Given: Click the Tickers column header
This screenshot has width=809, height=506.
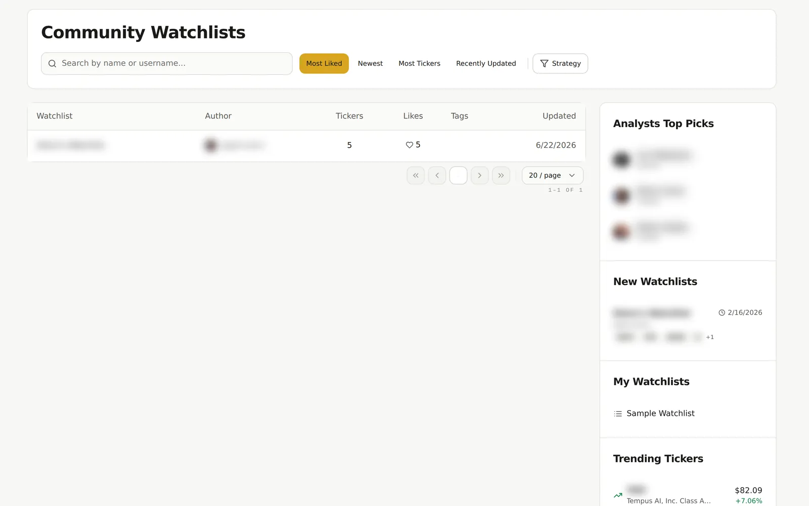Looking at the screenshot, I should 349,116.
